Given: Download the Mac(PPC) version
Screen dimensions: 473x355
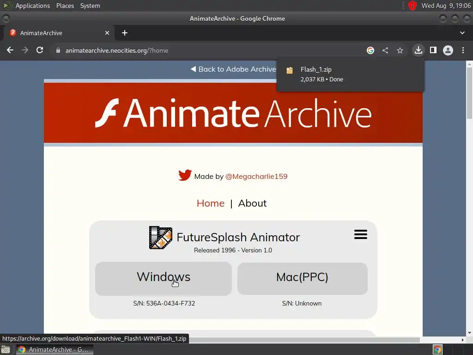Looking at the screenshot, I should (x=302, y=278).
